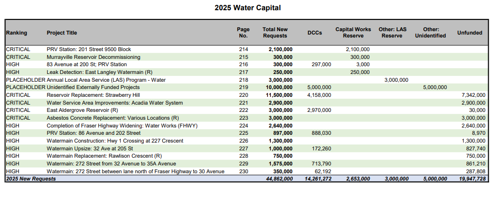Select the Total New Requests header
This screenshot has width=494, height=200.
tap(275, 33)
